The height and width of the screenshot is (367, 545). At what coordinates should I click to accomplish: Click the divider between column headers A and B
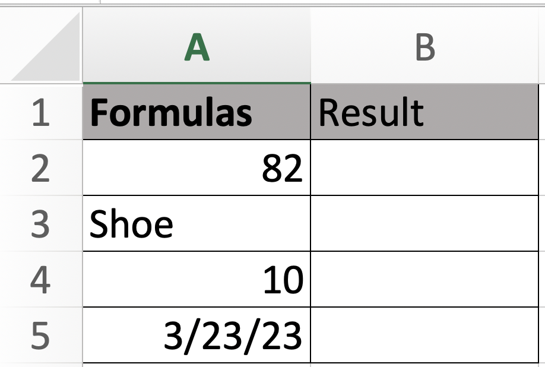click(x=310, y=48)
